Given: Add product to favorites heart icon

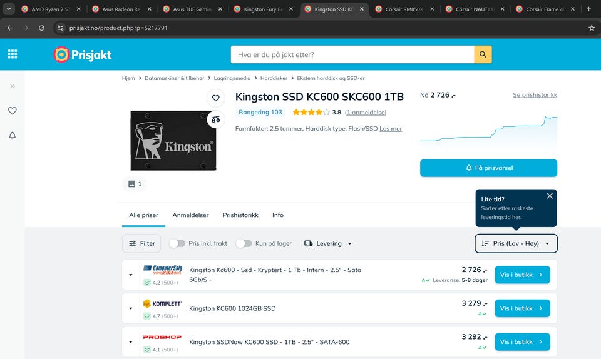Looking at the screenshot, I should 216,98.
